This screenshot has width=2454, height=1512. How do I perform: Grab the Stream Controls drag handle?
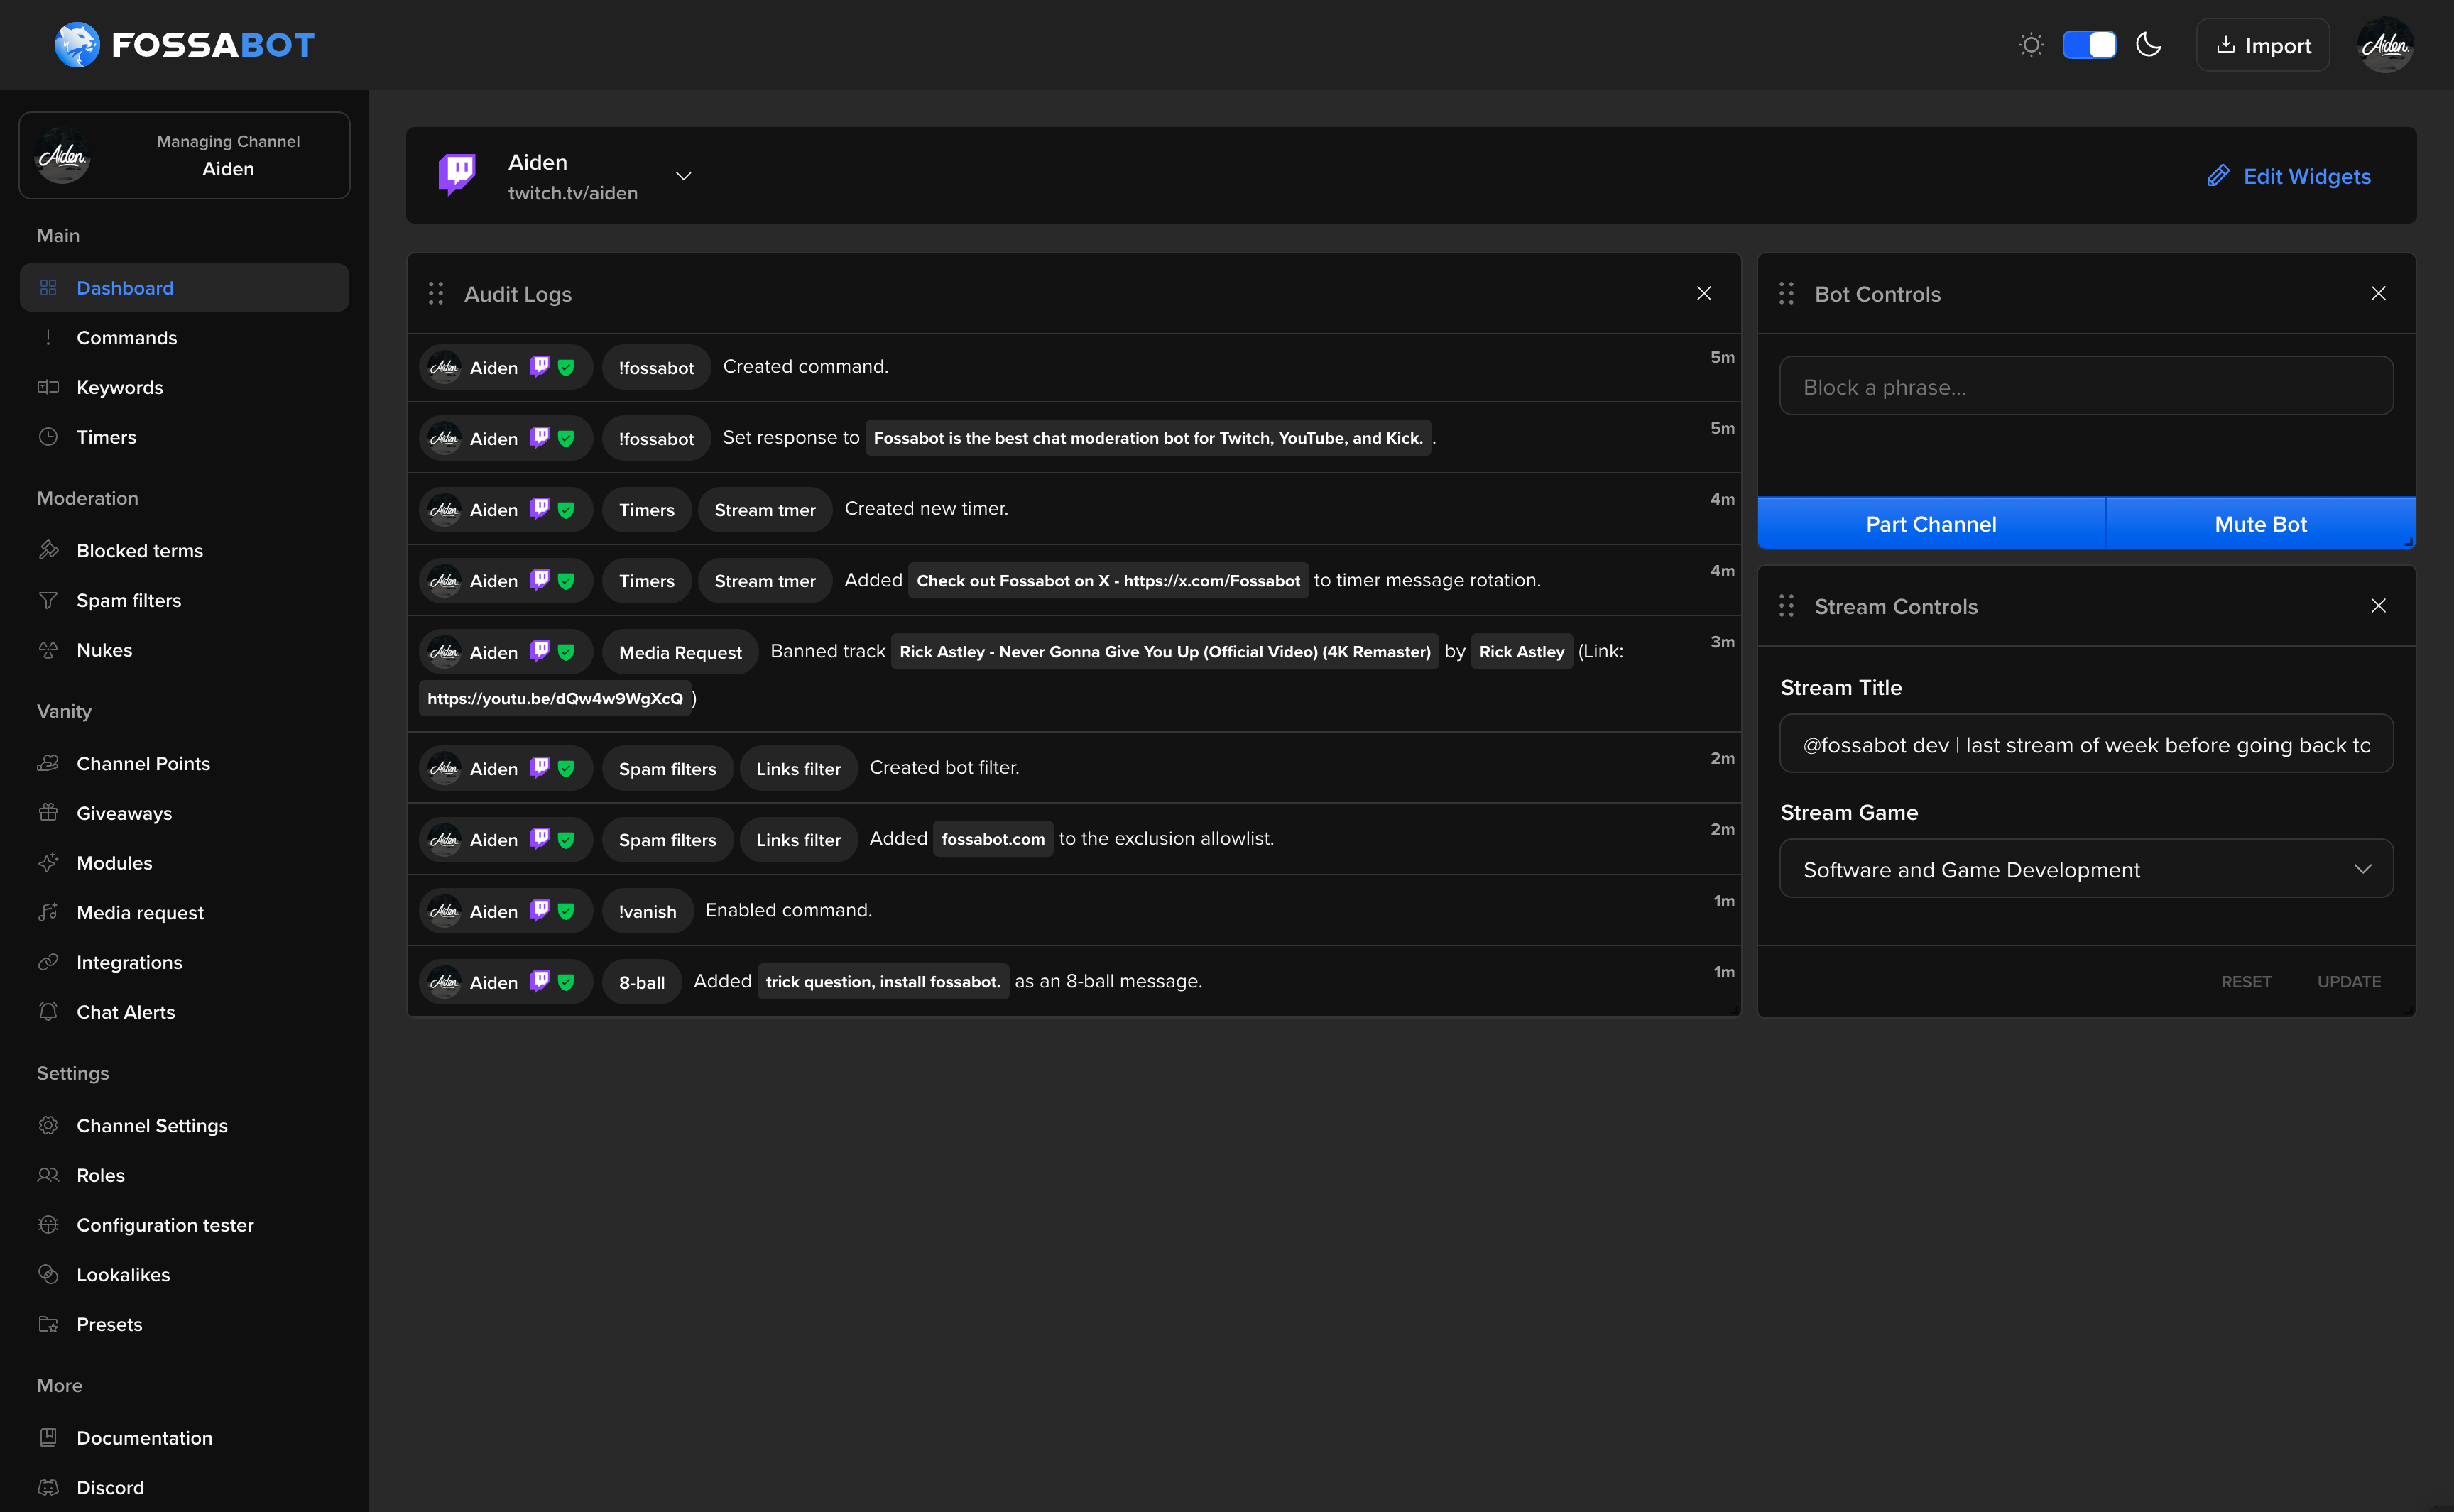[1786, 606]
